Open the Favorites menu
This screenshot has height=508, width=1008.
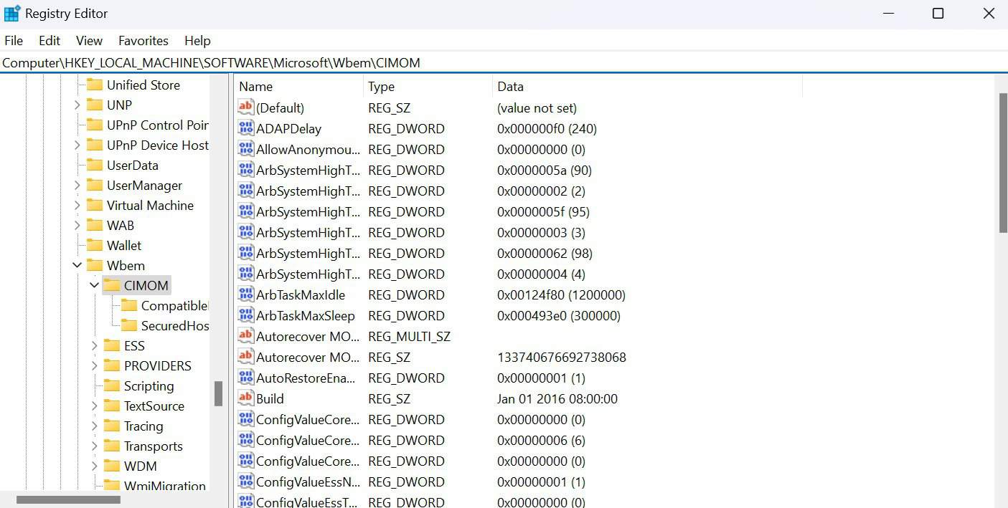(x=143, y=41)
